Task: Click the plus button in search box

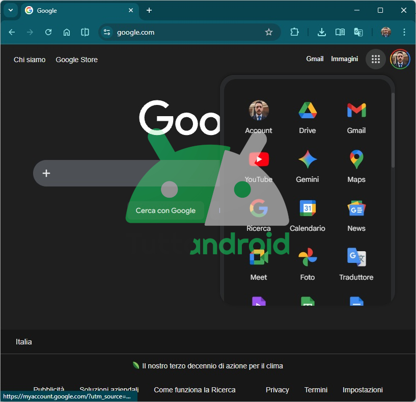Action: [46, 173]
